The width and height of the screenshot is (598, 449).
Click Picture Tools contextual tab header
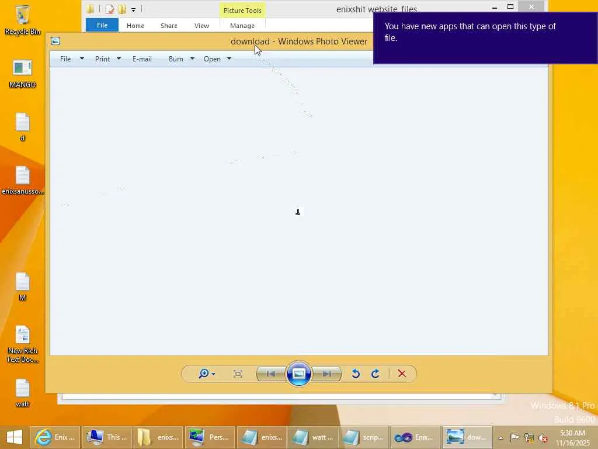[242, 11]
